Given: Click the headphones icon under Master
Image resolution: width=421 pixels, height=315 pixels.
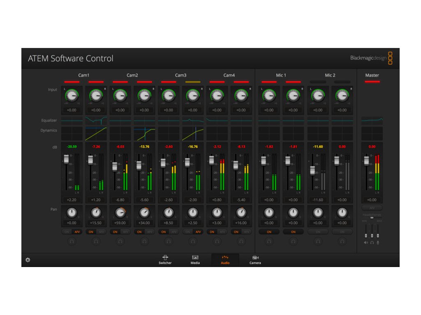Looking at the screenshot, I should [372, 243].
